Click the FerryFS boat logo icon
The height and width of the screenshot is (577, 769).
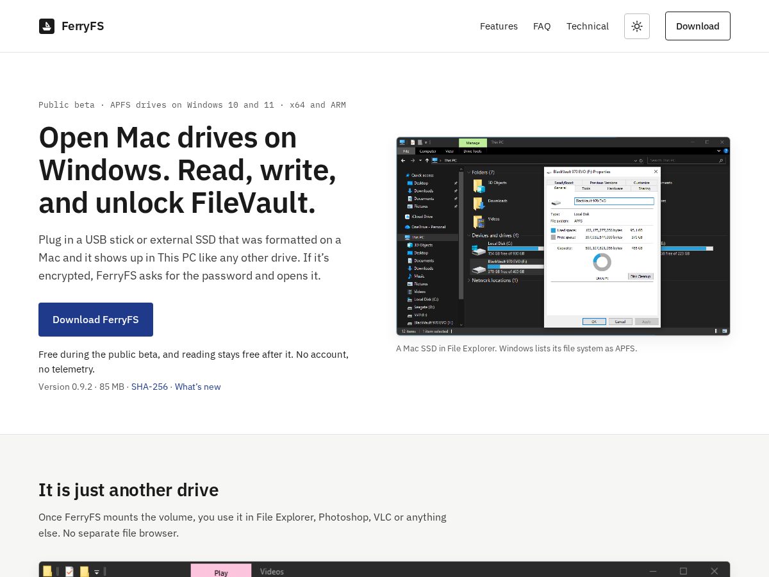coord(47,26)
